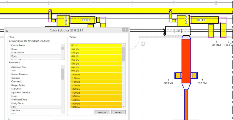The width and height of the screenshot is (233, 120).
Task: Select the left 150.0 L/s air terminal tag
Action: (168, 81)
